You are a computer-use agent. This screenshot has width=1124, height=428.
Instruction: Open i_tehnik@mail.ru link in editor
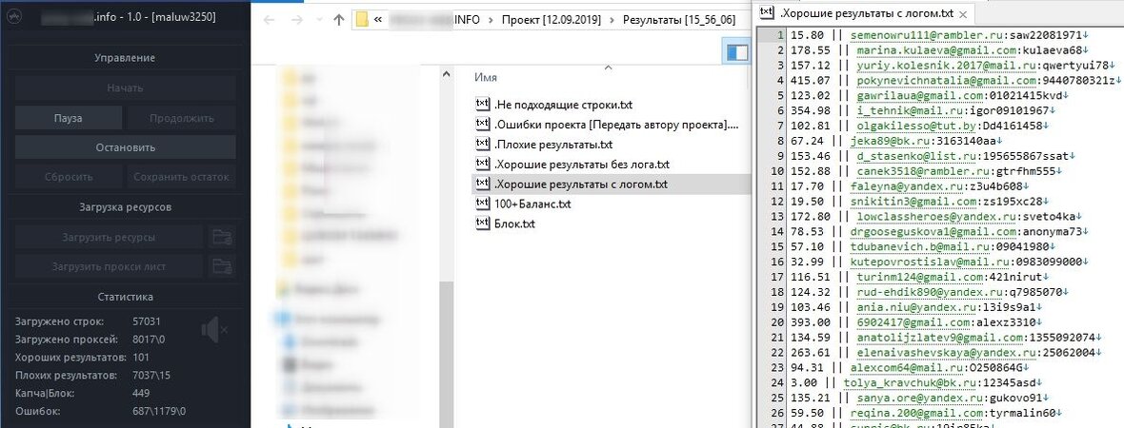912,109
